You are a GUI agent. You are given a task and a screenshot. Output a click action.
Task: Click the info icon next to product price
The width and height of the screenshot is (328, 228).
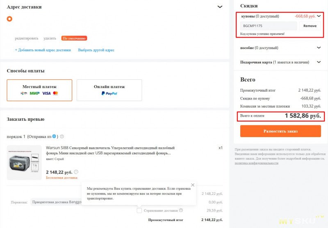point(76,172)
